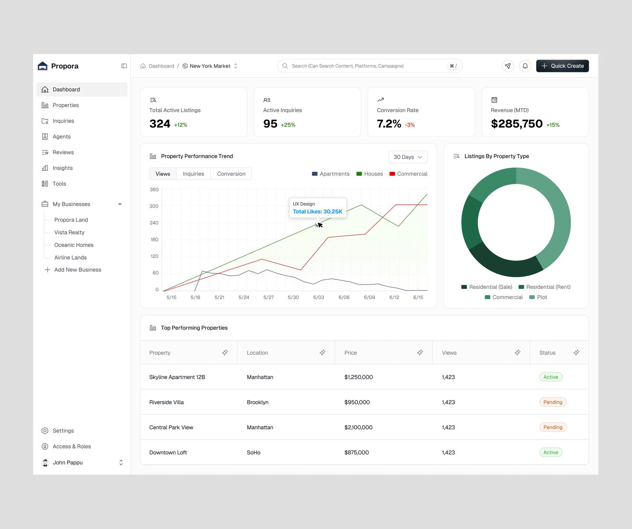Image resolution: width=632 pixels, height=529 pixels.
Task: Click the John Pappu avatar
Action: [x=45, y=462]
